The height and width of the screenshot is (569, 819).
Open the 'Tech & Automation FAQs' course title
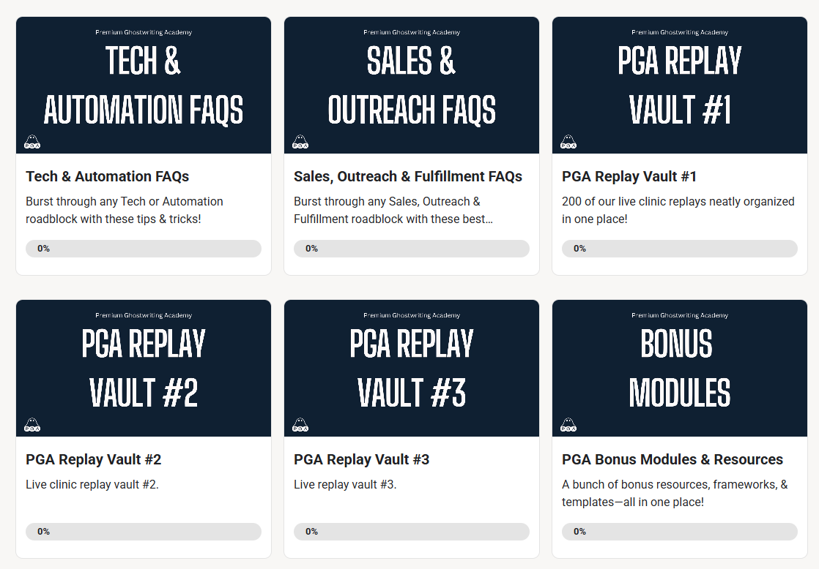pos(107,177)
